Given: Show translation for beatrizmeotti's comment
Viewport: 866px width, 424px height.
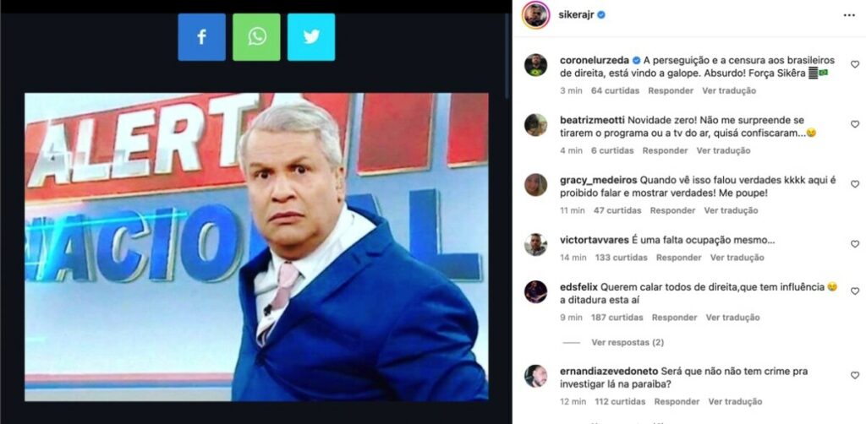Looking at the screenshot, I should pos(724,150).
